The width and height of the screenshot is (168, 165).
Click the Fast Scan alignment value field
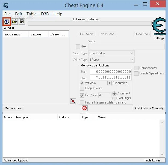point(105,95)
